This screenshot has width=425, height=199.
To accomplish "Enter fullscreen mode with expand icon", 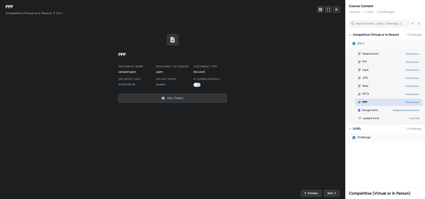I will point(328,10).
